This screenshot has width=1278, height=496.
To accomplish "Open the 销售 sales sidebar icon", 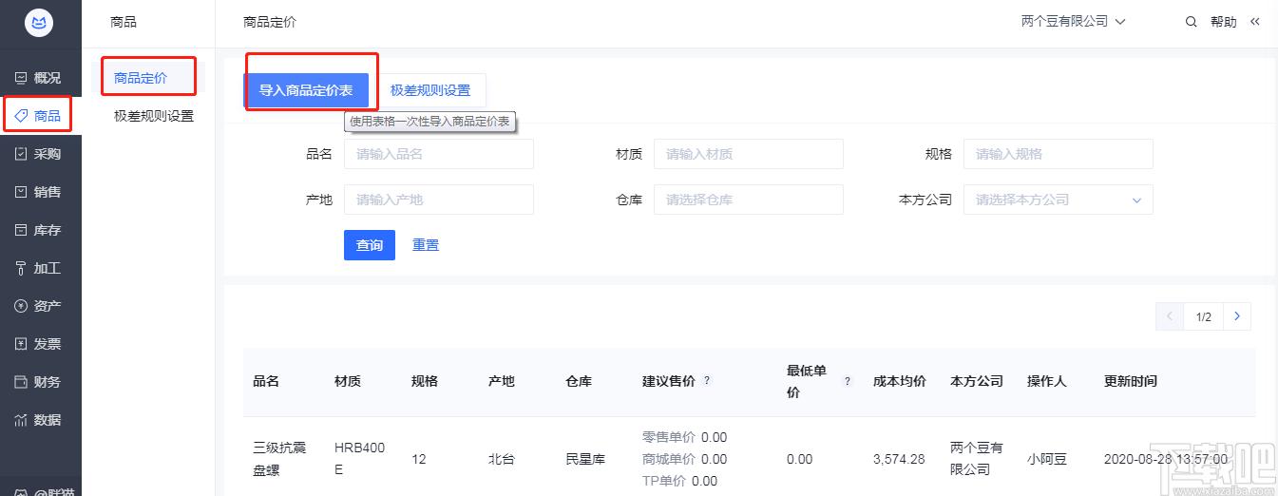I will tap(21, 192).
